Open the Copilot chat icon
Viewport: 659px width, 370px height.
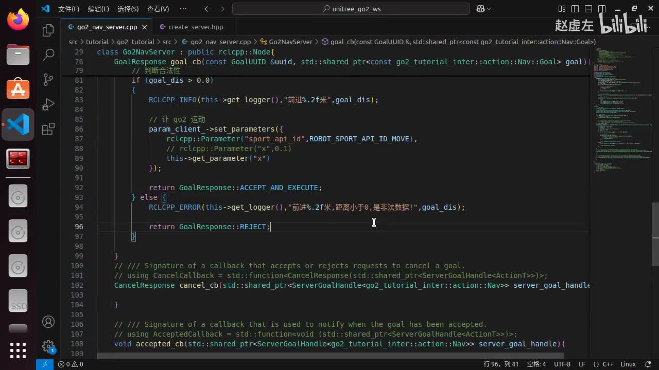click(x=480, y=9)
